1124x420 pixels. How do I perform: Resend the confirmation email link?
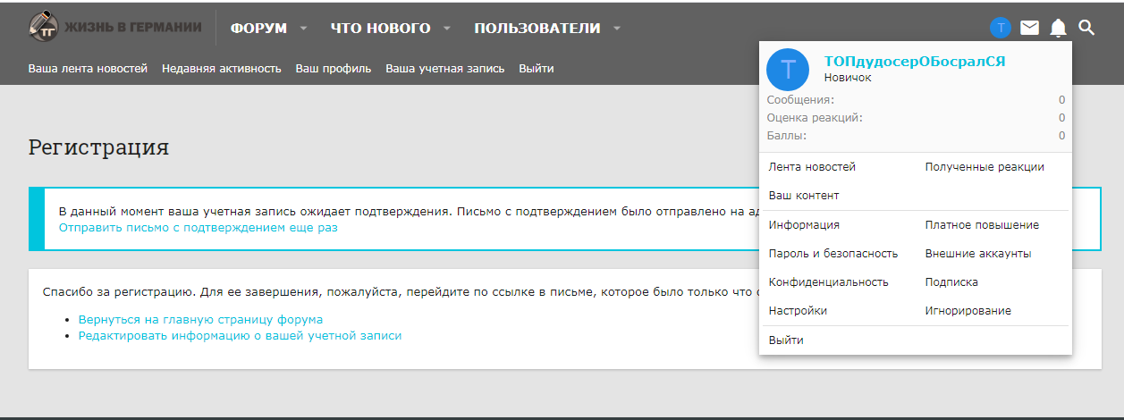coord(198,228)
